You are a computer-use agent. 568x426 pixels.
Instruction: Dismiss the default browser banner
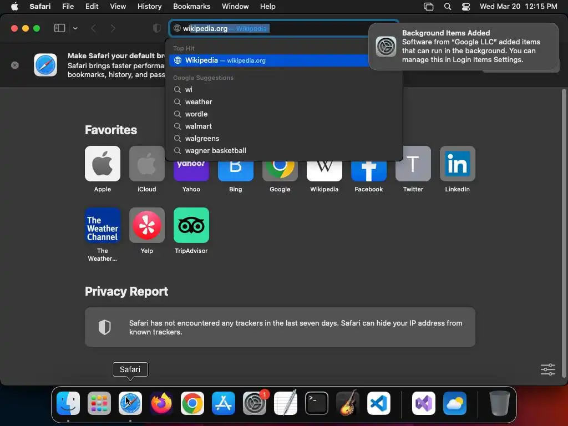click(x=15, y=65)
